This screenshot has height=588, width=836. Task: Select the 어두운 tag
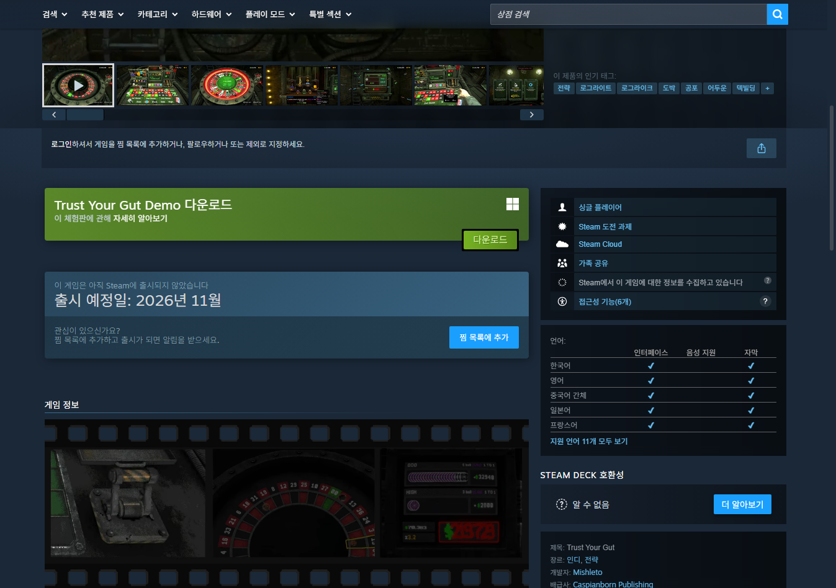[x=717, y=88]
